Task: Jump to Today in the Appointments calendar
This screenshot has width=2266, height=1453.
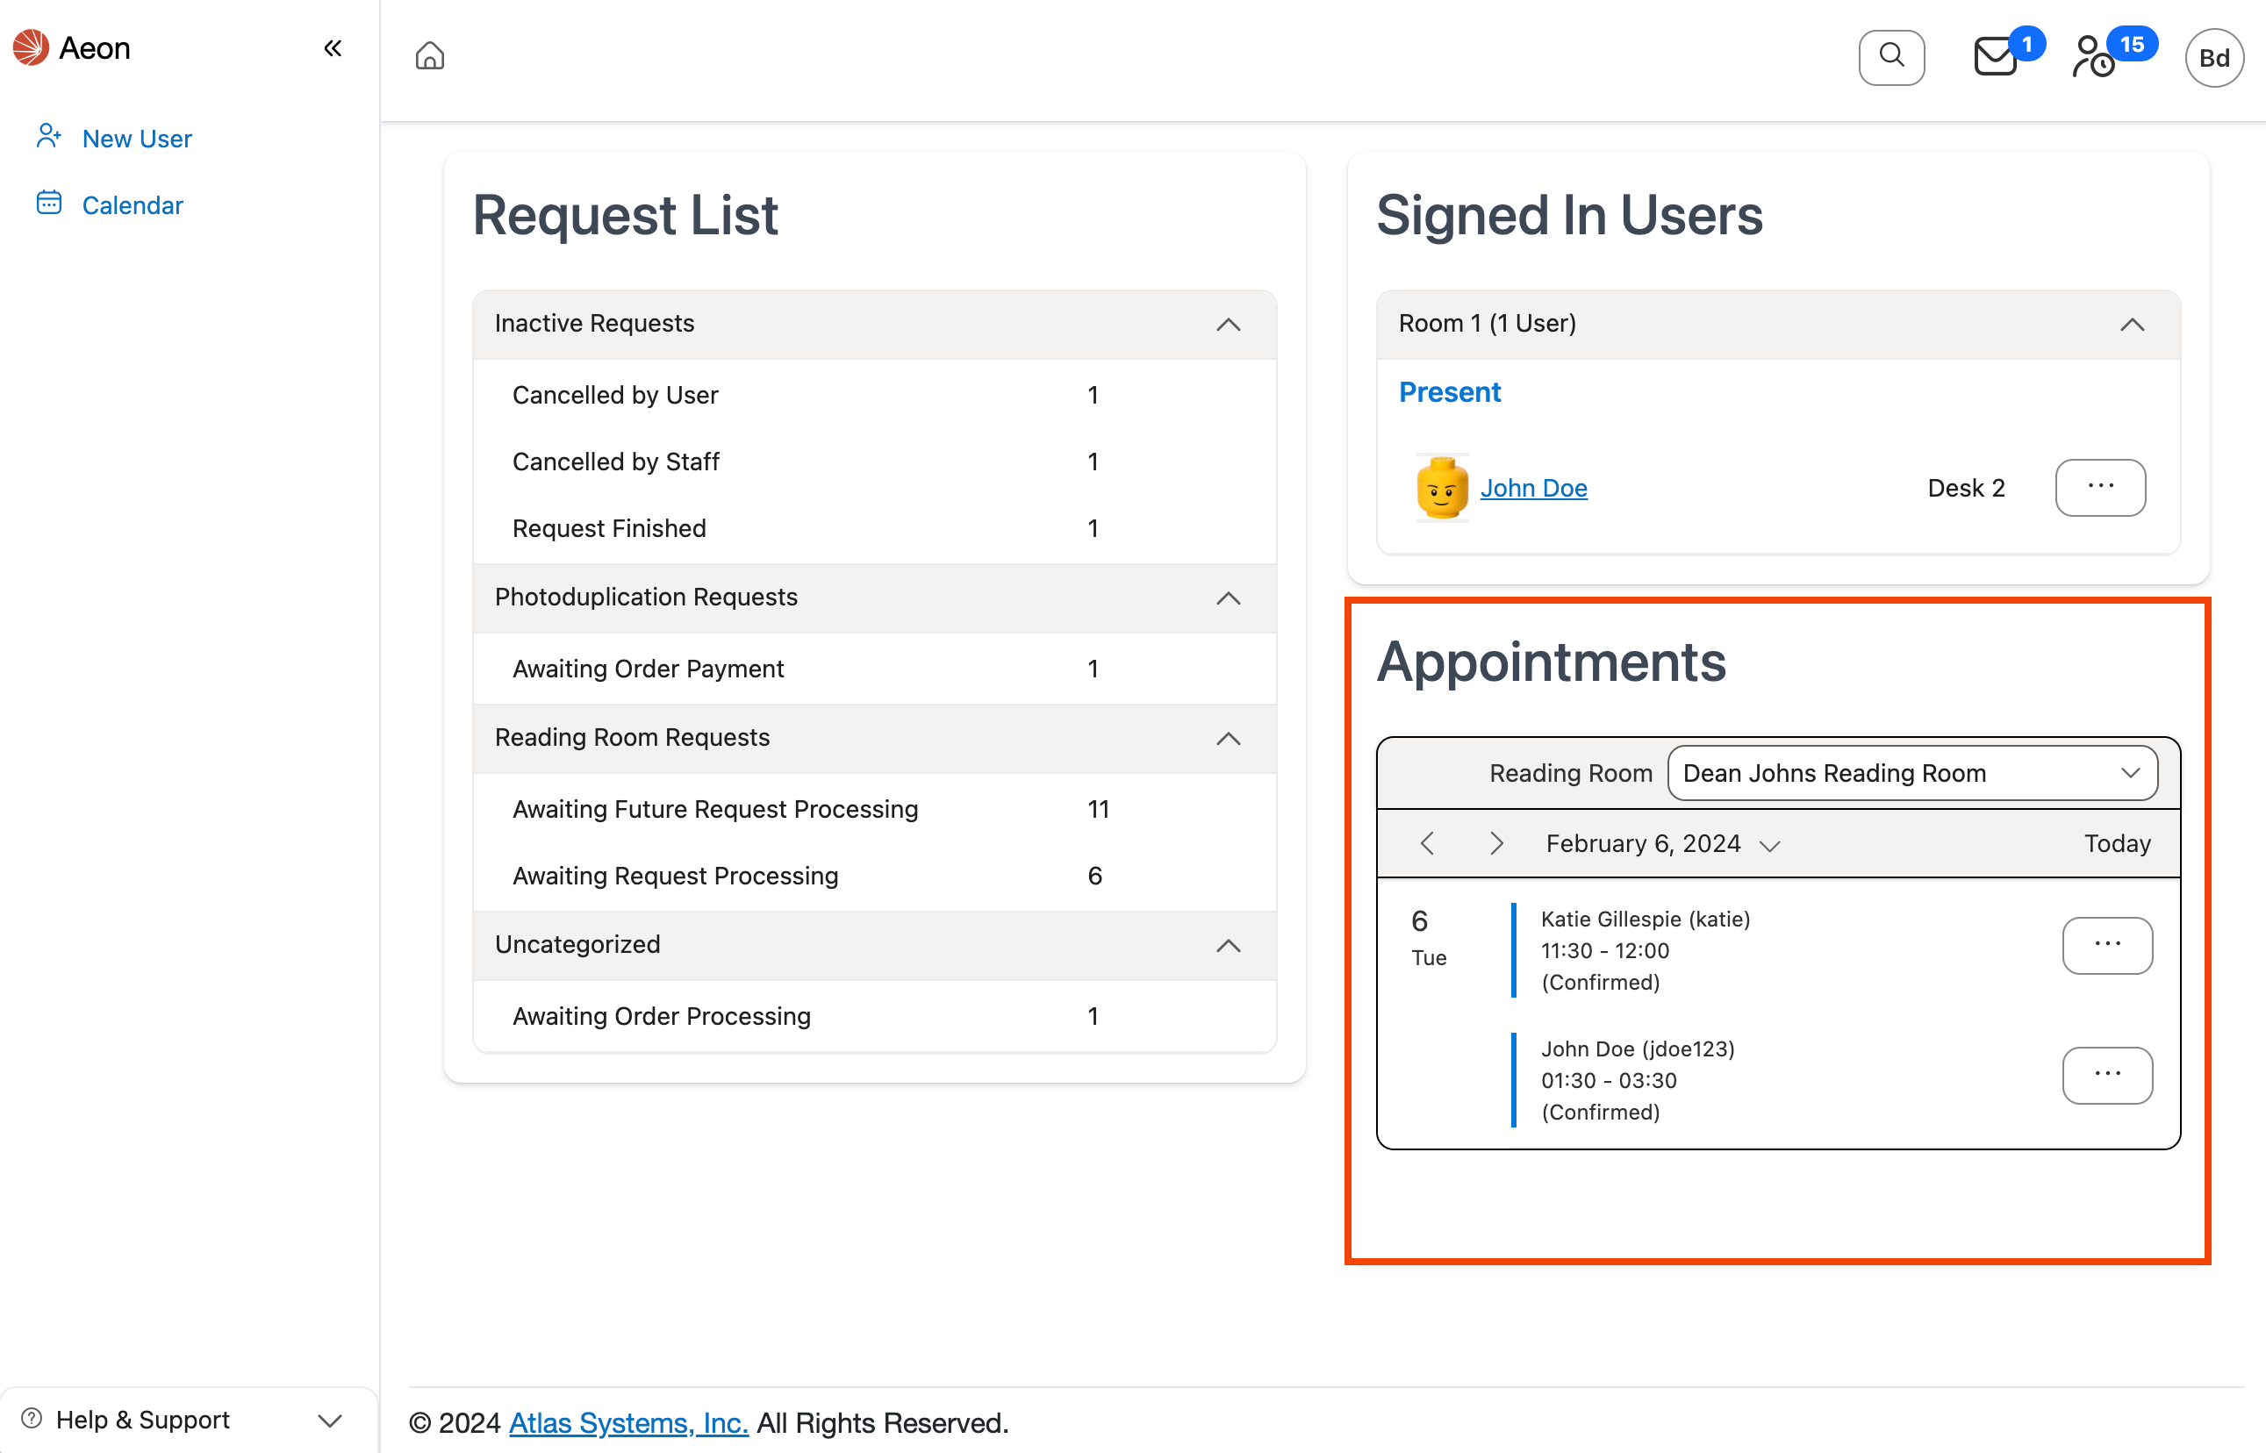Action: pyautogui.click(x=2117, y=842)
